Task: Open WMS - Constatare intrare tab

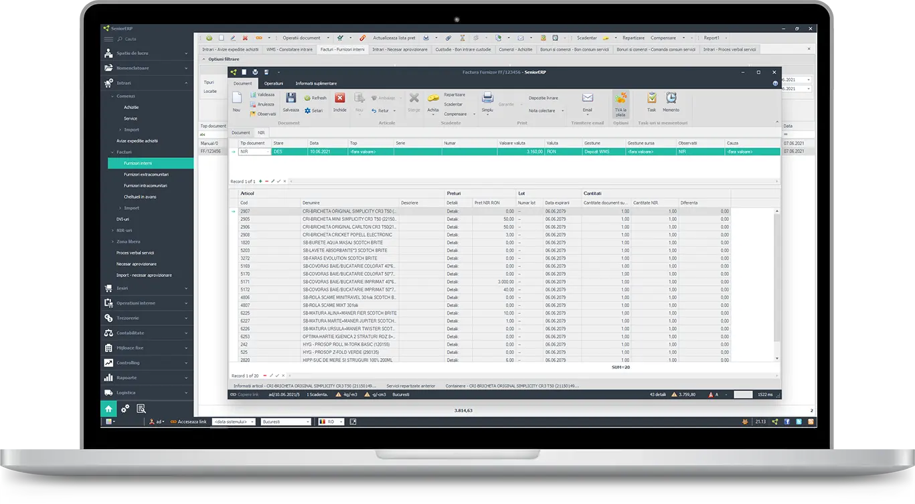Action: pyautogui.click(x=289, y=49)
